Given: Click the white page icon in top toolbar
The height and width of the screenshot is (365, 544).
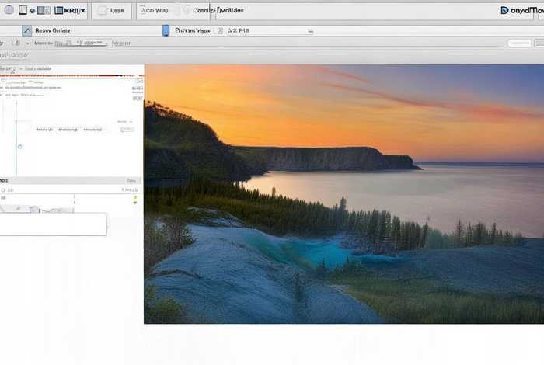Looking at the screenshot, I should pos(23,10).
